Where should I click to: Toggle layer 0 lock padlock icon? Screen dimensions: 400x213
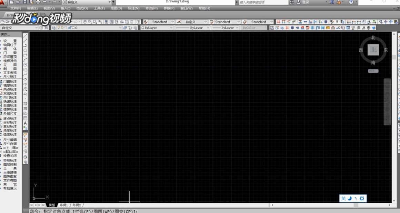(70, 28)
